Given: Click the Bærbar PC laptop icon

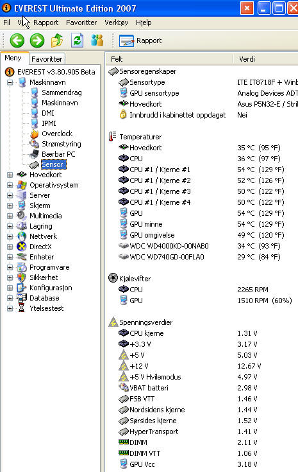Looking at the screenshot, I should point(34,154).
